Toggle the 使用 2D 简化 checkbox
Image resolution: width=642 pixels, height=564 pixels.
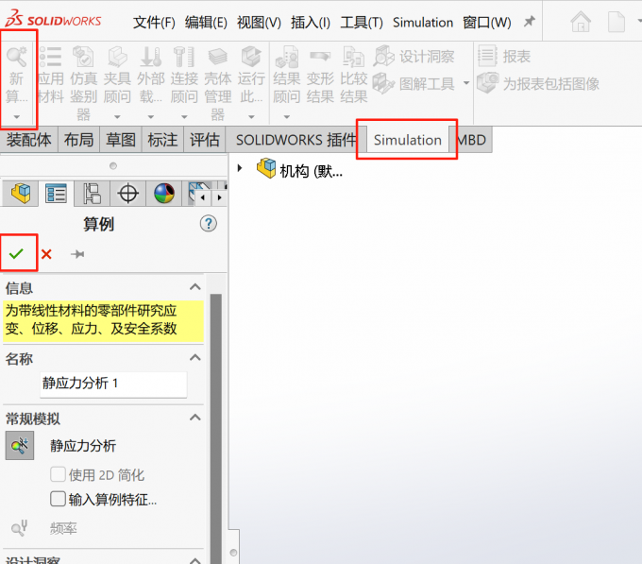pos(58,474)
